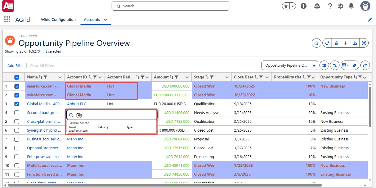Filter the Opportunity Type column
This screenshot has height=188, width=376.
pyautogui.click(x=360, y=77)
